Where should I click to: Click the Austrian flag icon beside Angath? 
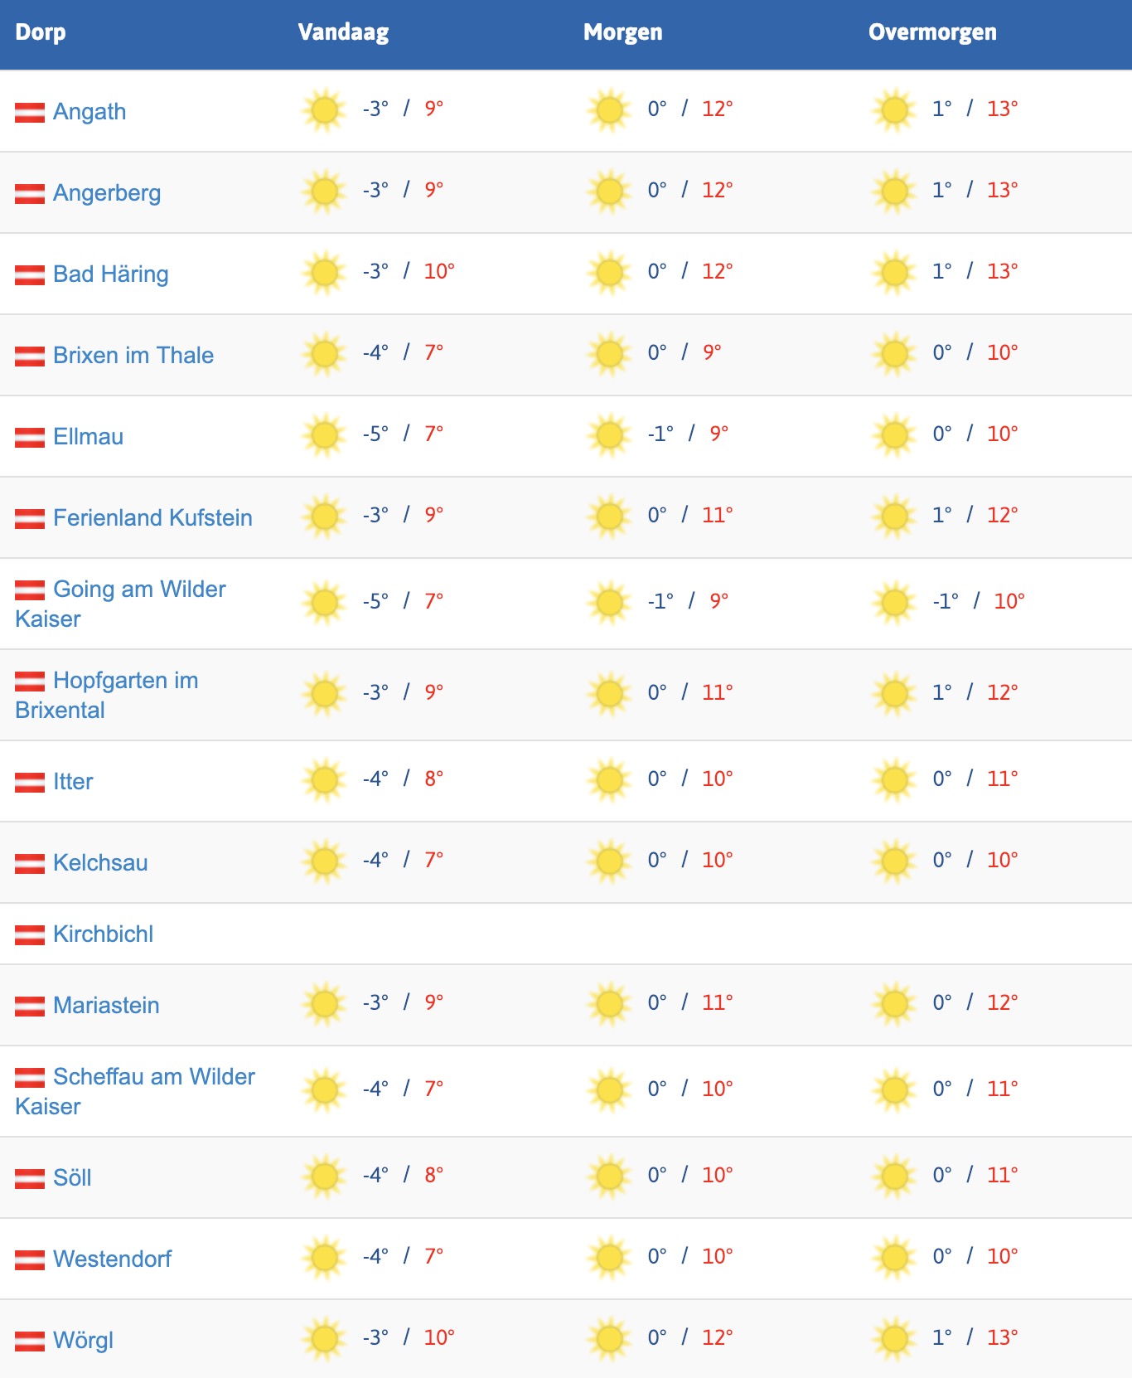[30, 112]
